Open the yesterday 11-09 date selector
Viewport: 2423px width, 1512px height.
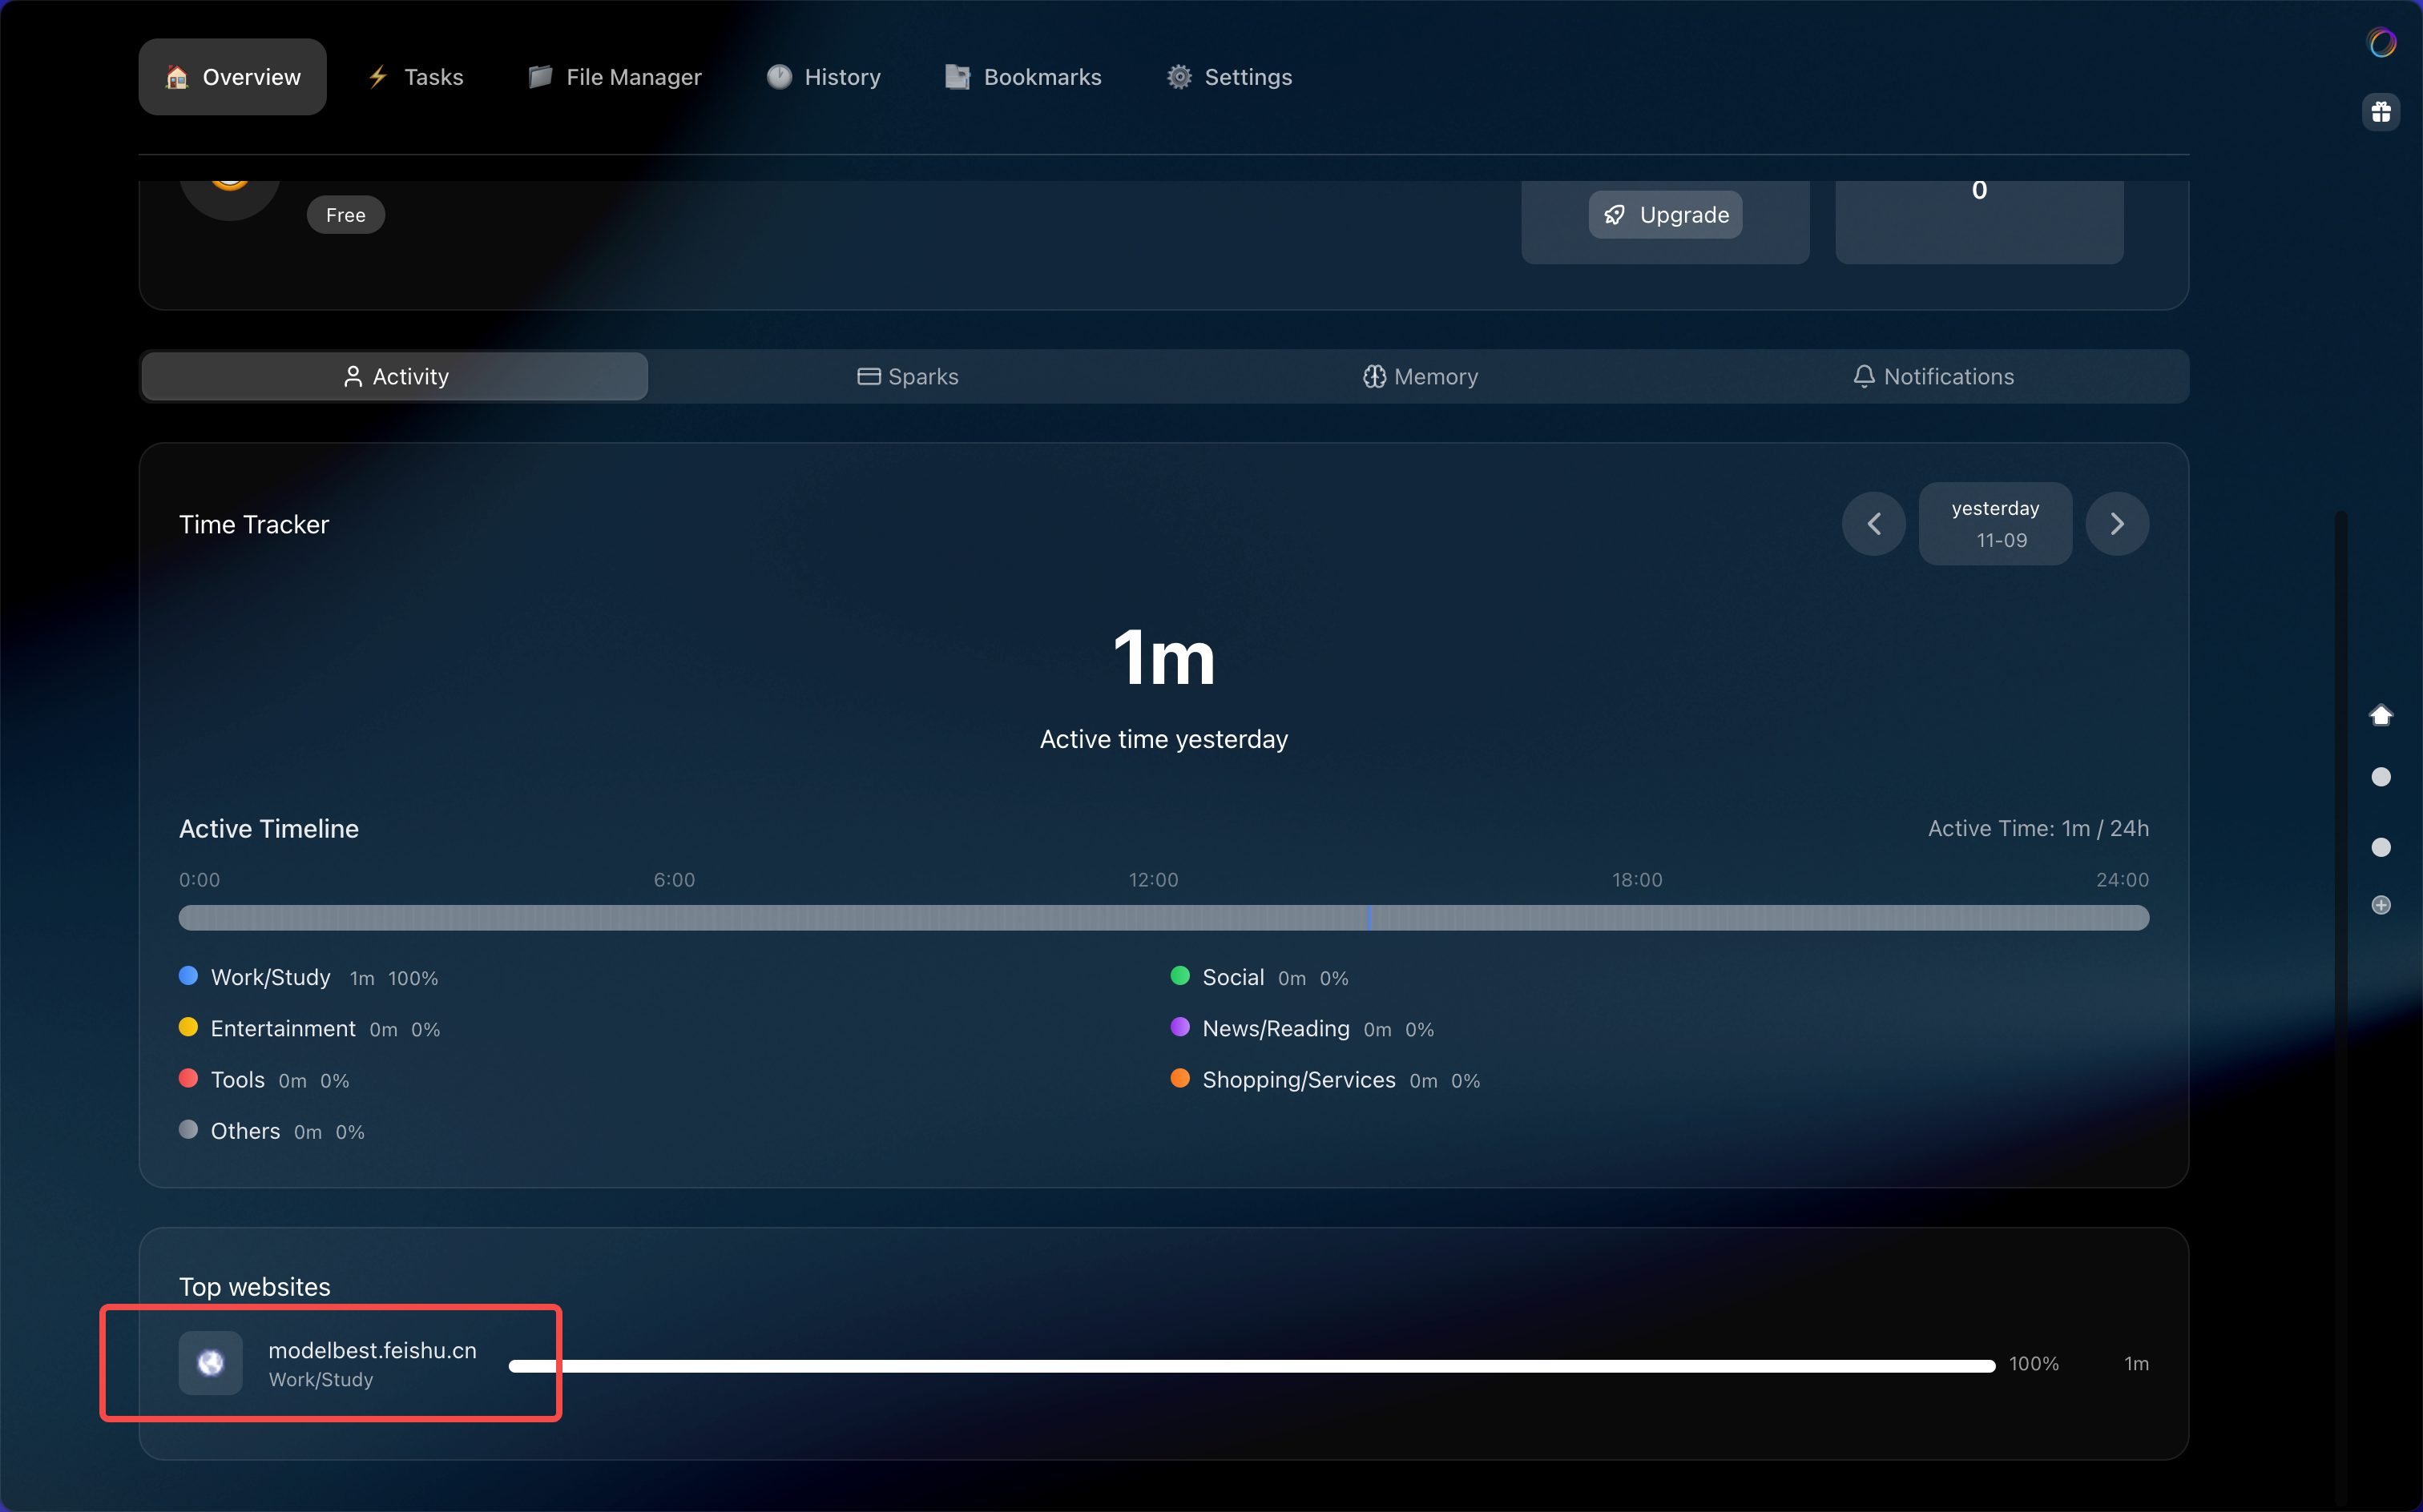1995,524
